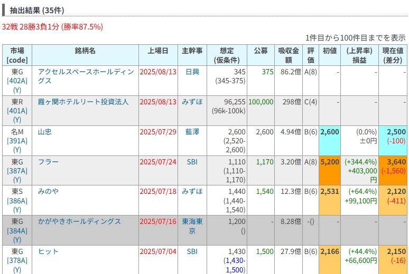Click the code link [384A]
409x274 pixels.
click(x=17, y=231)
